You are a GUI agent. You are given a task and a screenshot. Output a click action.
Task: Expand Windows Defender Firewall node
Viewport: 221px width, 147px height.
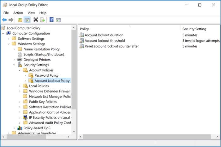point(20,91)
